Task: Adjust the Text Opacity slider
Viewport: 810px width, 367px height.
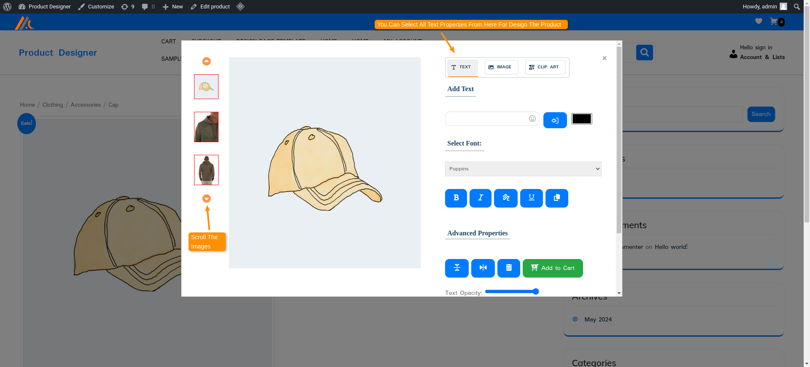Action: [x=512, y=291]
